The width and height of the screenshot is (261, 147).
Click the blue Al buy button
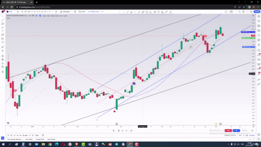(237, 131)
